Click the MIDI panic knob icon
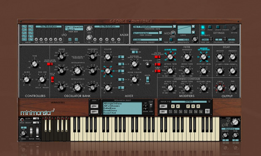Image resolution: width=261 pixels, height=156 pixels. pyautogui.click(x=173, y=33)
